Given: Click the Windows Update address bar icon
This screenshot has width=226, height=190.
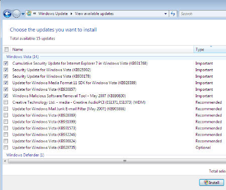Looking at the screenshot, I should pyautogui.click(x=29, y=14).
